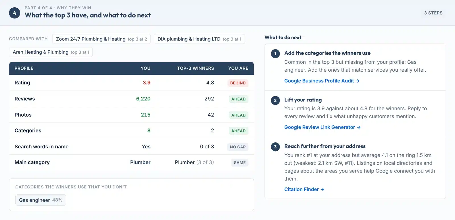Click your reviews count 6,220

(143, 99)
